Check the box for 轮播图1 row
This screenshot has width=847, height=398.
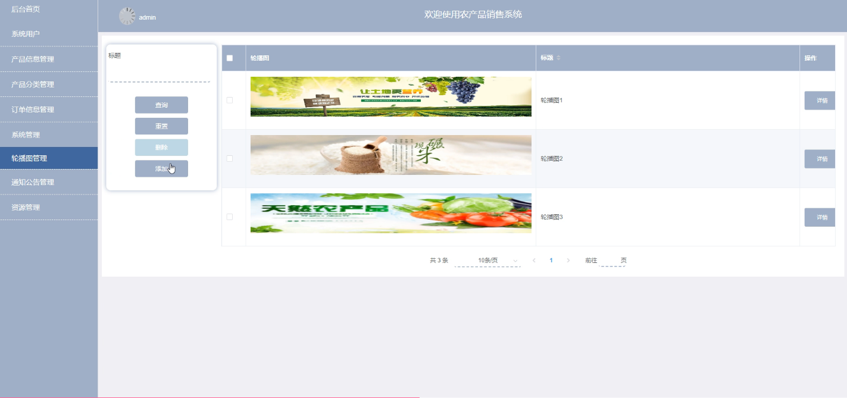coord(230,100)
